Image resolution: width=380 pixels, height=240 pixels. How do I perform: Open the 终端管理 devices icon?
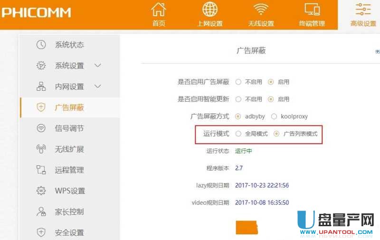pyautogui.click(x=312, y=10)
